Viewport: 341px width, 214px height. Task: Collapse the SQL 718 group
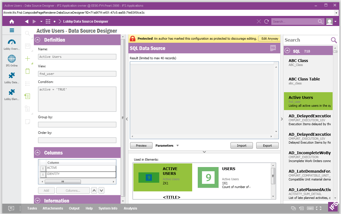[x=287, y=51]
